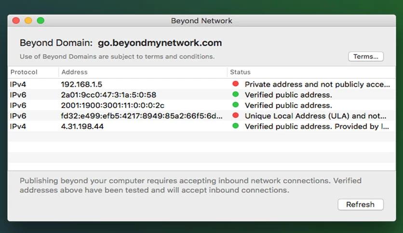
Task: Click the yellow minimize window button
Action: [x=28, y=21]
